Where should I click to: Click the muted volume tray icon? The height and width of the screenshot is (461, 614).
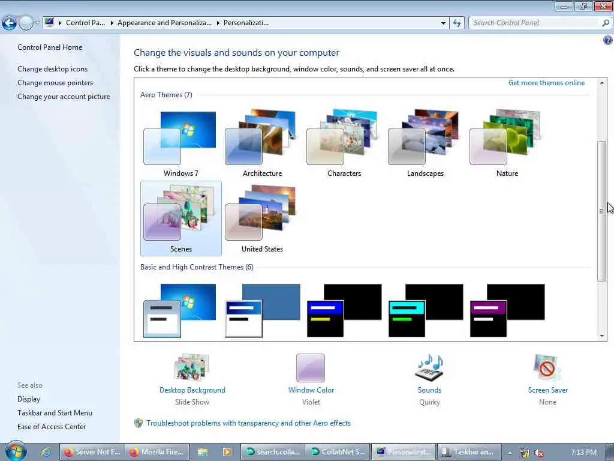(539, 453)
